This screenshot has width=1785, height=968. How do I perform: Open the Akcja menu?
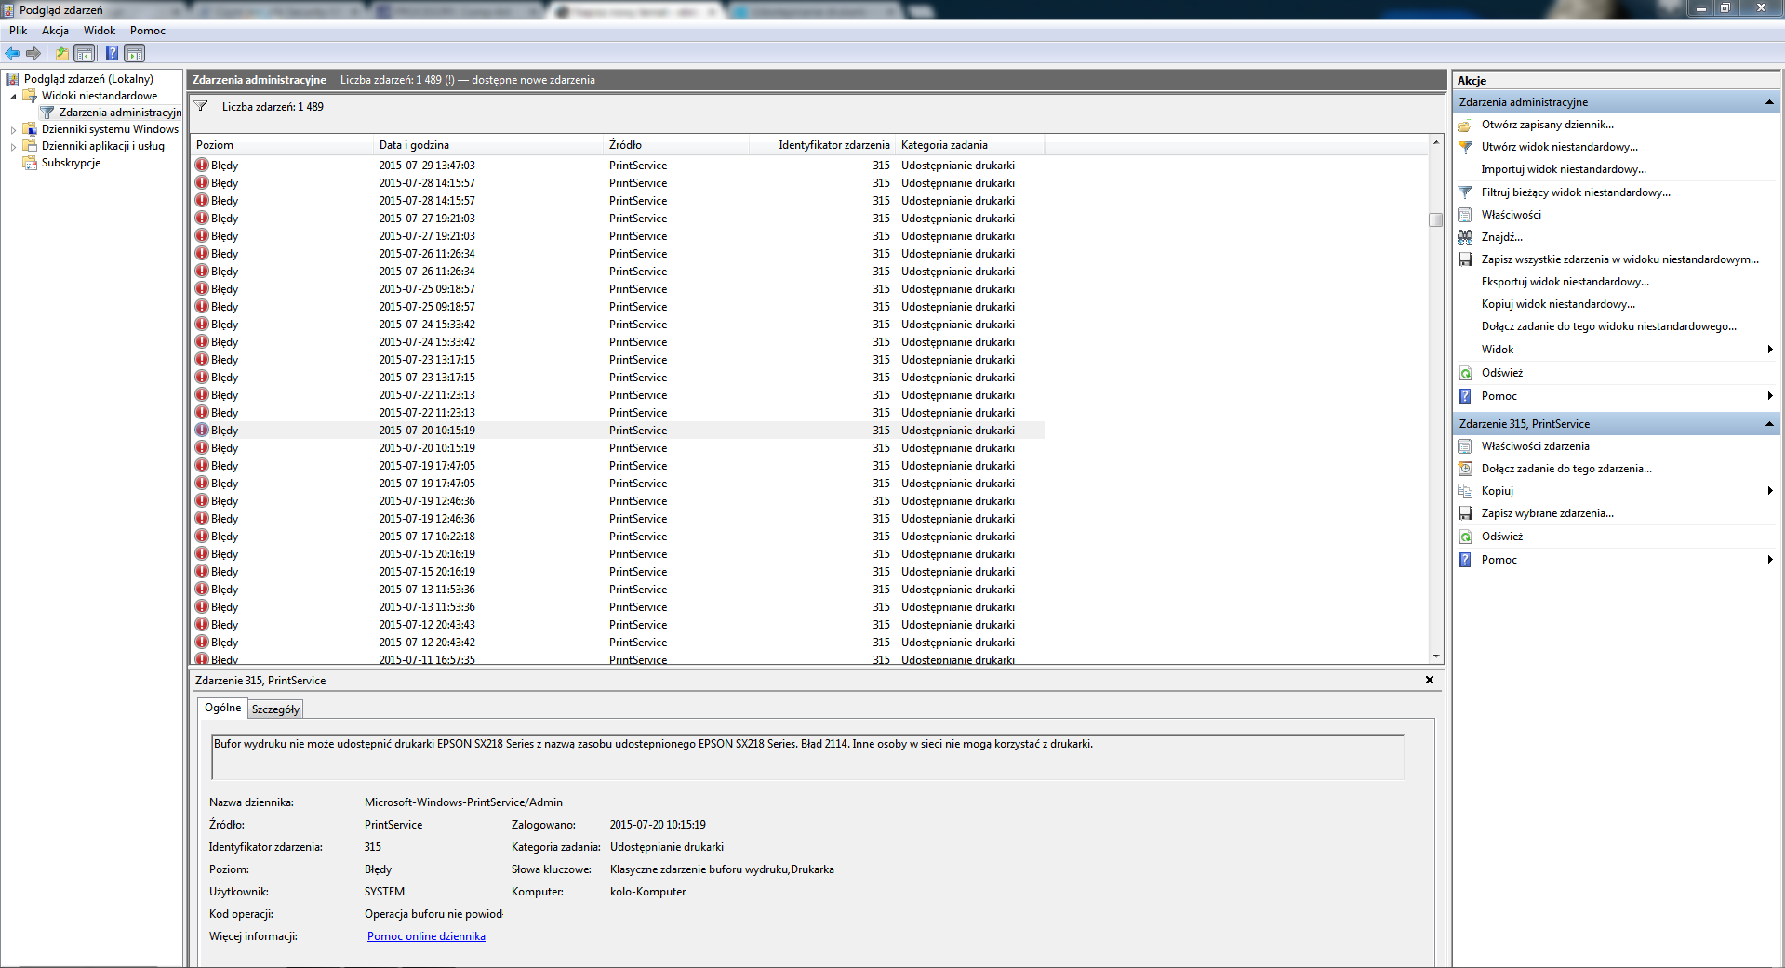pyautogui.click(x=55, y=31)
